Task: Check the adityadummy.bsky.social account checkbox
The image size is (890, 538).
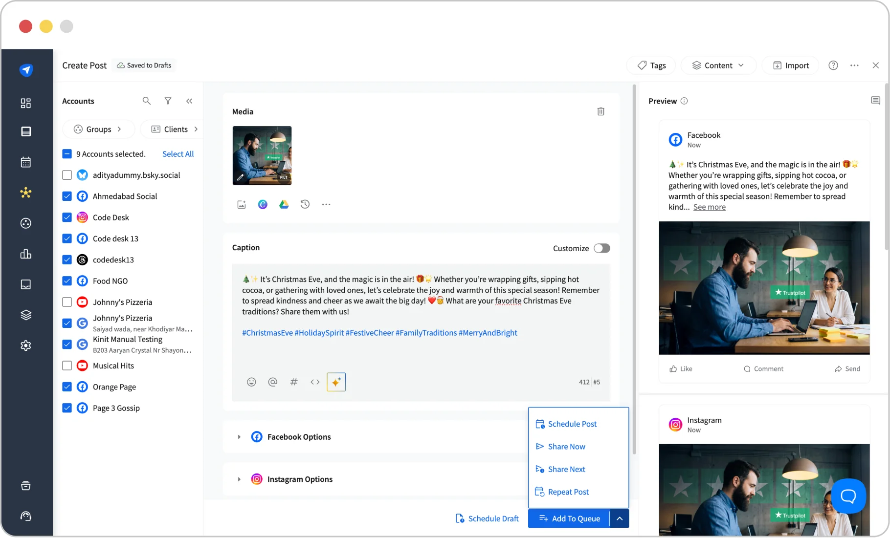Action: (x=67, y=175)
